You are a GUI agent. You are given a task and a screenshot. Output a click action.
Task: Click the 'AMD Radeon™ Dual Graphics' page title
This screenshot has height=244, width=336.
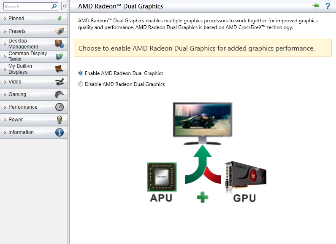coord(120,6)
